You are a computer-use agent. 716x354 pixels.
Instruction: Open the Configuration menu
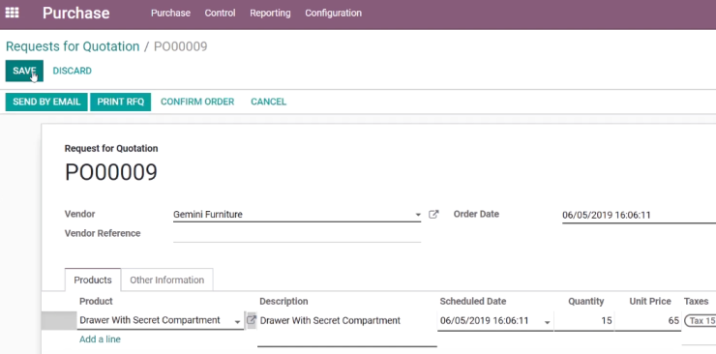pyautogui.click(x=334, y=14)
